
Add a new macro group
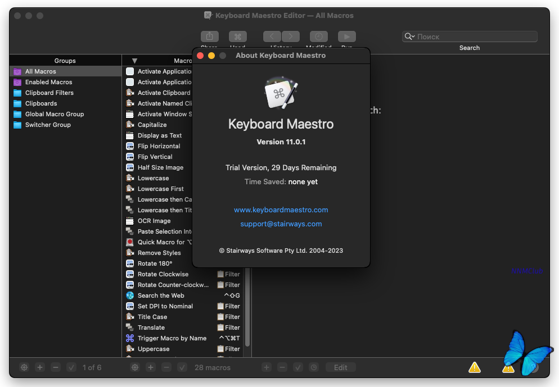tap(40, 367)
